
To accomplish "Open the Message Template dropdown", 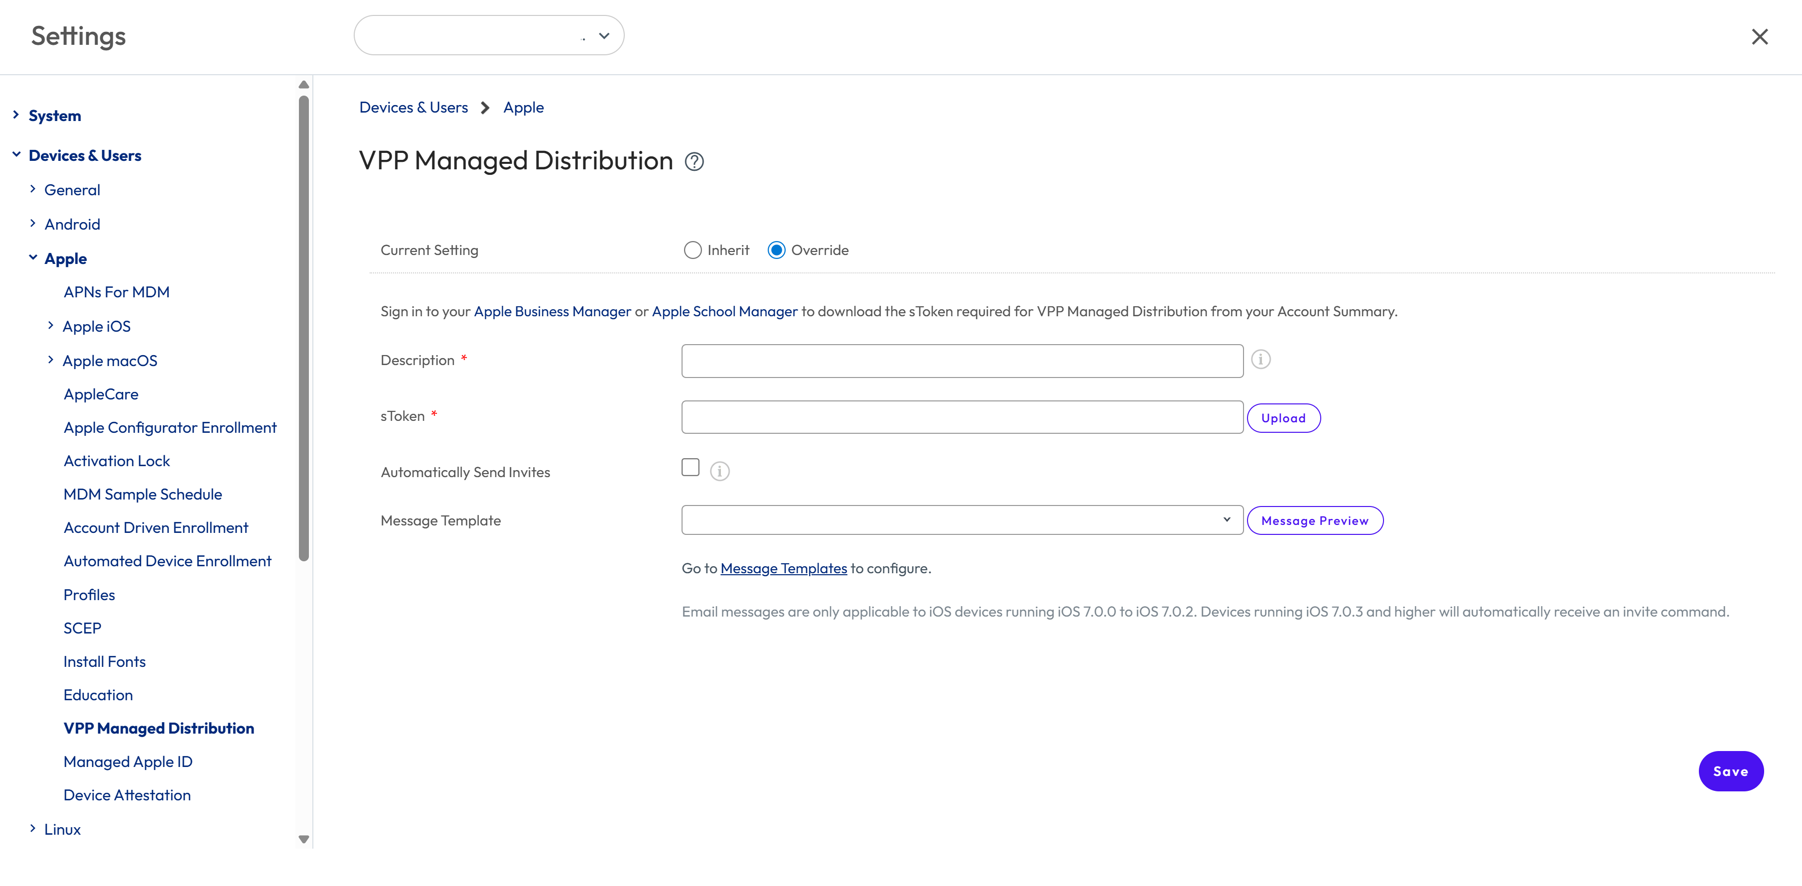I will pyautogui.click(x=962, y=520).
